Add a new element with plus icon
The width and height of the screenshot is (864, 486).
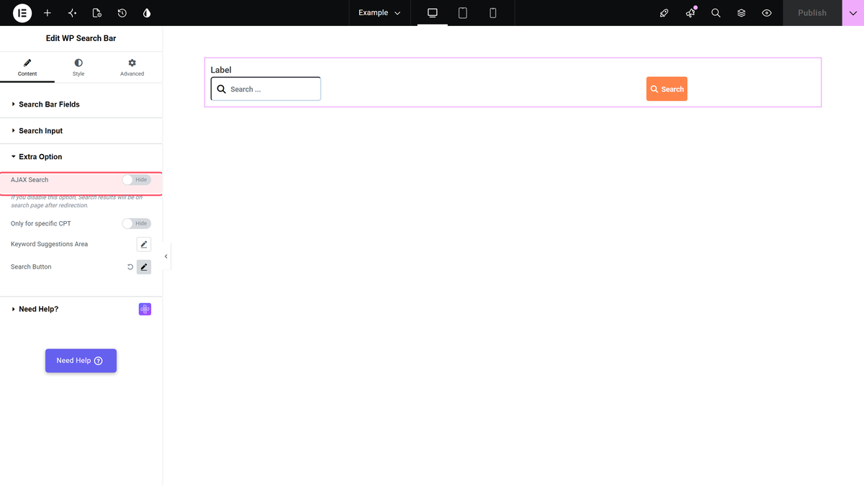tap(48, 13)
